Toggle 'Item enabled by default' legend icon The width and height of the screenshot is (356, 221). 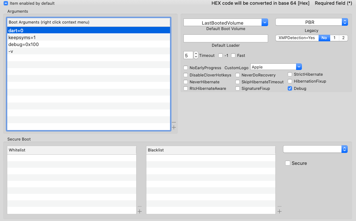point(6,3)
